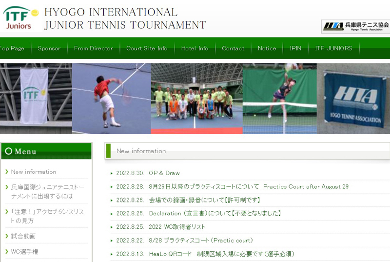Click the Hyogo International Junior Tennis Tournament title

(x=125, y=19)
